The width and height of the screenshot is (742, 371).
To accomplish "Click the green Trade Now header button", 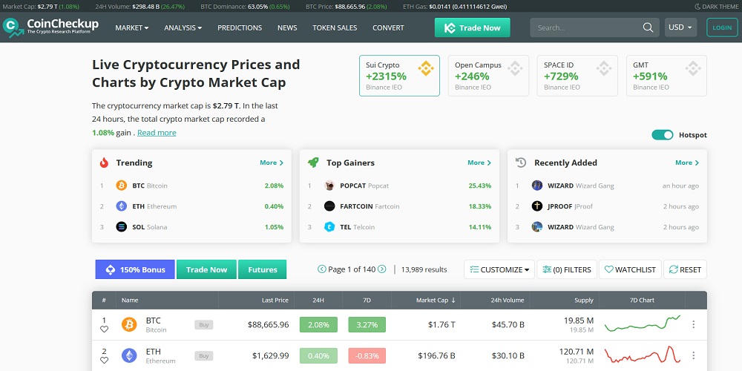I will point(472,27).
